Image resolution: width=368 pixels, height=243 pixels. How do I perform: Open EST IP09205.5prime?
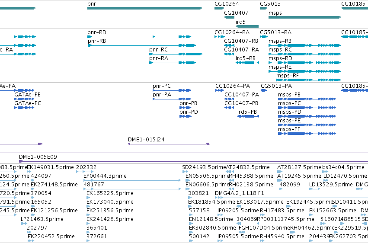[x=220, y=215]
